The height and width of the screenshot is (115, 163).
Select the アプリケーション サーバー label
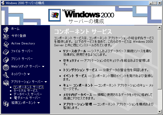27,82
